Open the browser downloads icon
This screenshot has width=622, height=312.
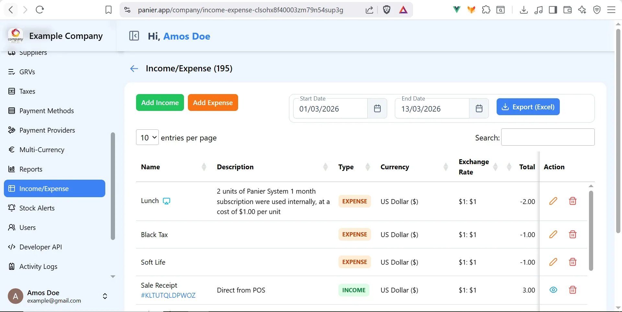(524, 10)
